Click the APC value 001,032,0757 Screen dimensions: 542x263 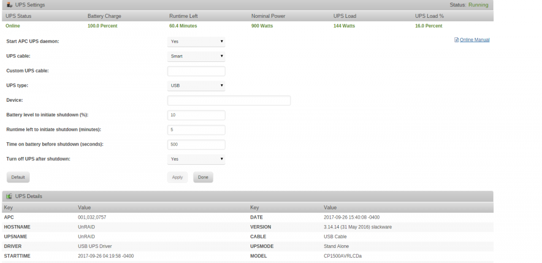tap(92, 218)
